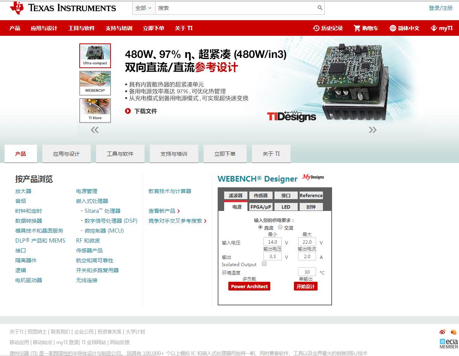Select the TI Store banner thumbnail

(95, 110)
